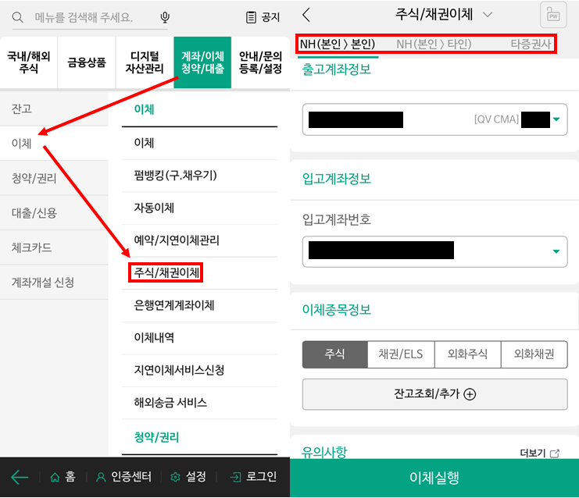579x498 pixels.
Task: Open 자동이체 menu item
Action: click(199, 208)
